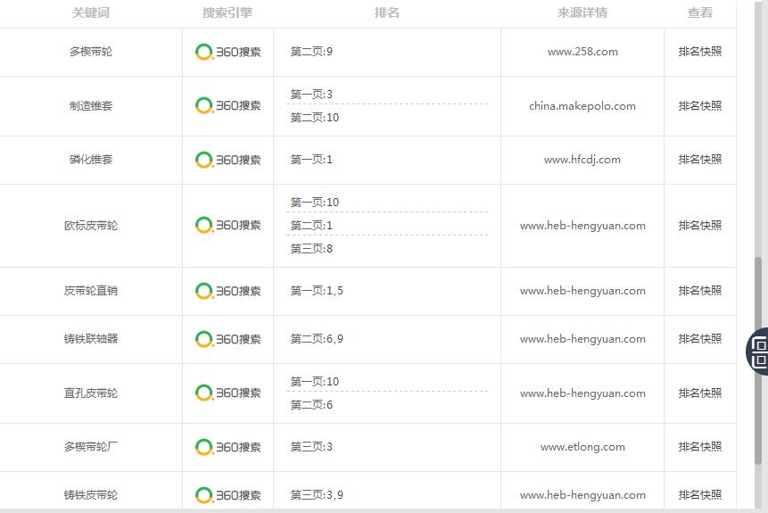
Task: Open 排名快照 for 磷化锥套
Action: coord(700,160)
